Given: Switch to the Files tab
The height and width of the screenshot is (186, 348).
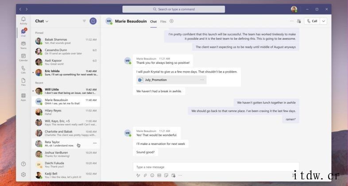Looking at the screenshot, I should 163,21.
